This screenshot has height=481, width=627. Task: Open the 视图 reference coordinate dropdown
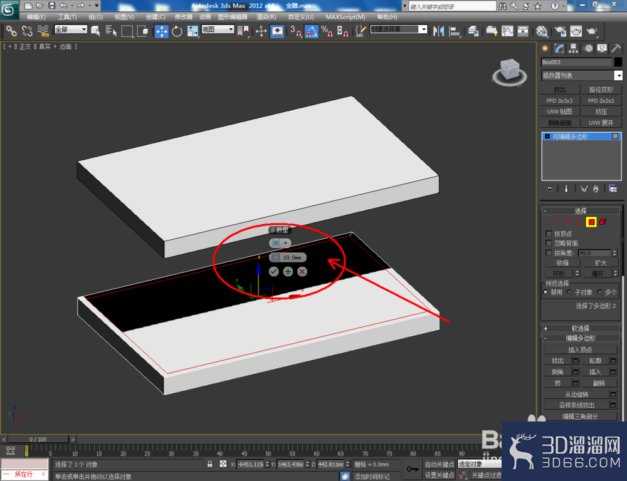click(218, 29)
